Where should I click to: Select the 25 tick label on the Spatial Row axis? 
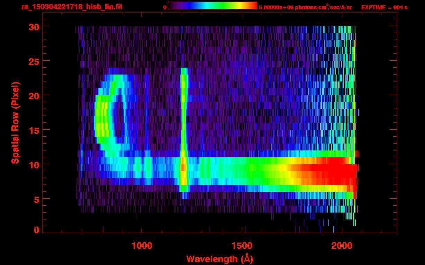[x=34, y=61]
